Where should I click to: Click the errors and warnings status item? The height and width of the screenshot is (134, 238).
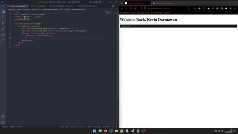5,127
